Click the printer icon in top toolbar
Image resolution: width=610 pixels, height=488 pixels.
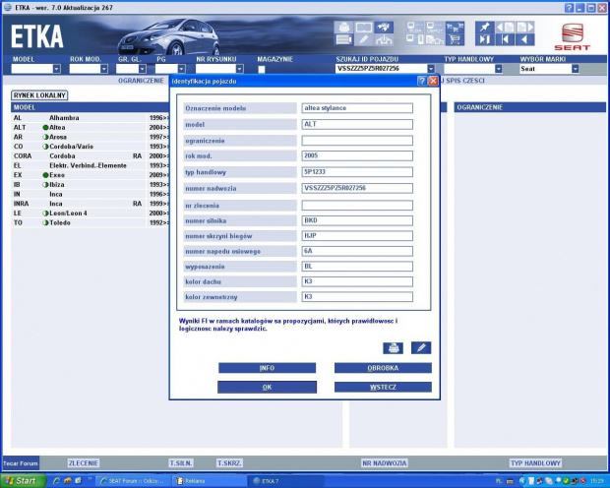343,28
